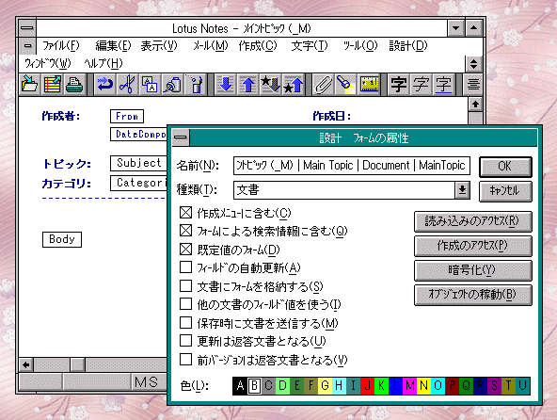This screenshot has width=557, height=420.
Task: Click the printer icon to print
Action: (x=74, y=85)
